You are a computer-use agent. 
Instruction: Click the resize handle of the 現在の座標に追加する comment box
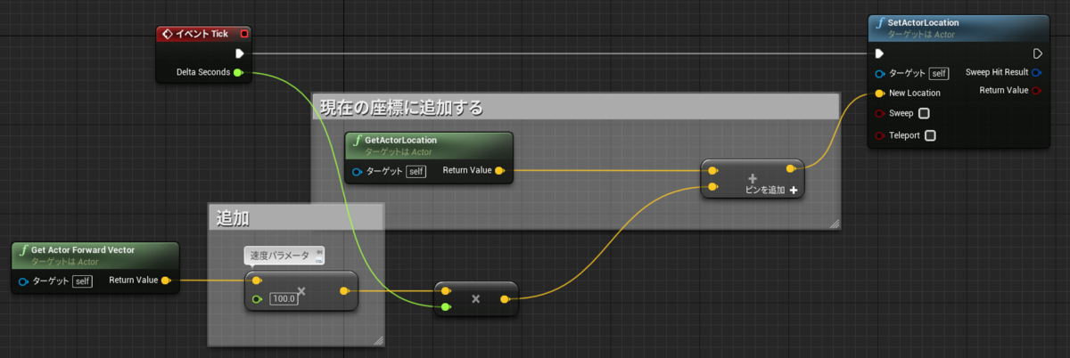[x=834, y=223]
